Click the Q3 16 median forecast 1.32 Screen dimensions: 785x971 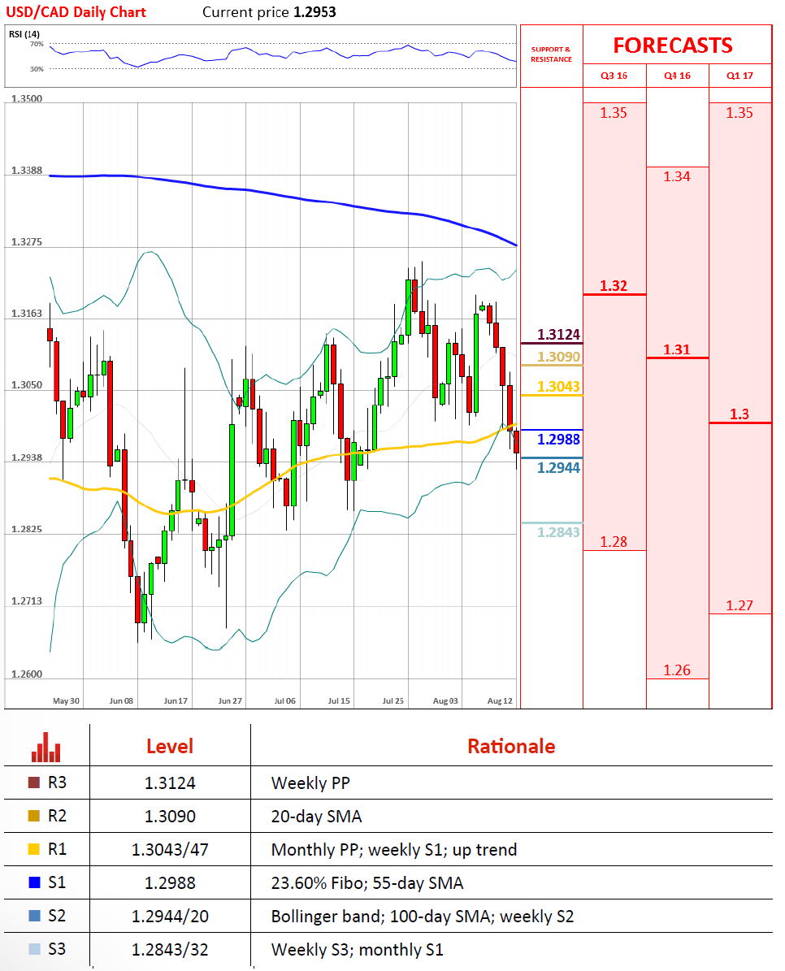pos(614,285)
